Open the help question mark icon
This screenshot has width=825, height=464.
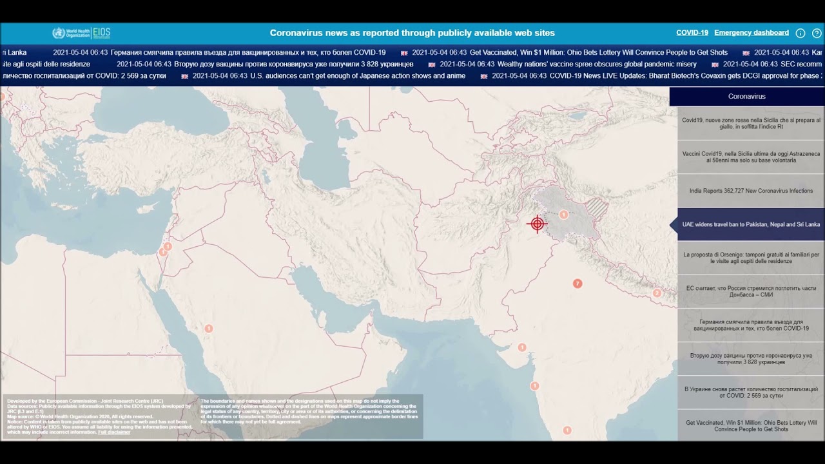[x=817, y=33]
